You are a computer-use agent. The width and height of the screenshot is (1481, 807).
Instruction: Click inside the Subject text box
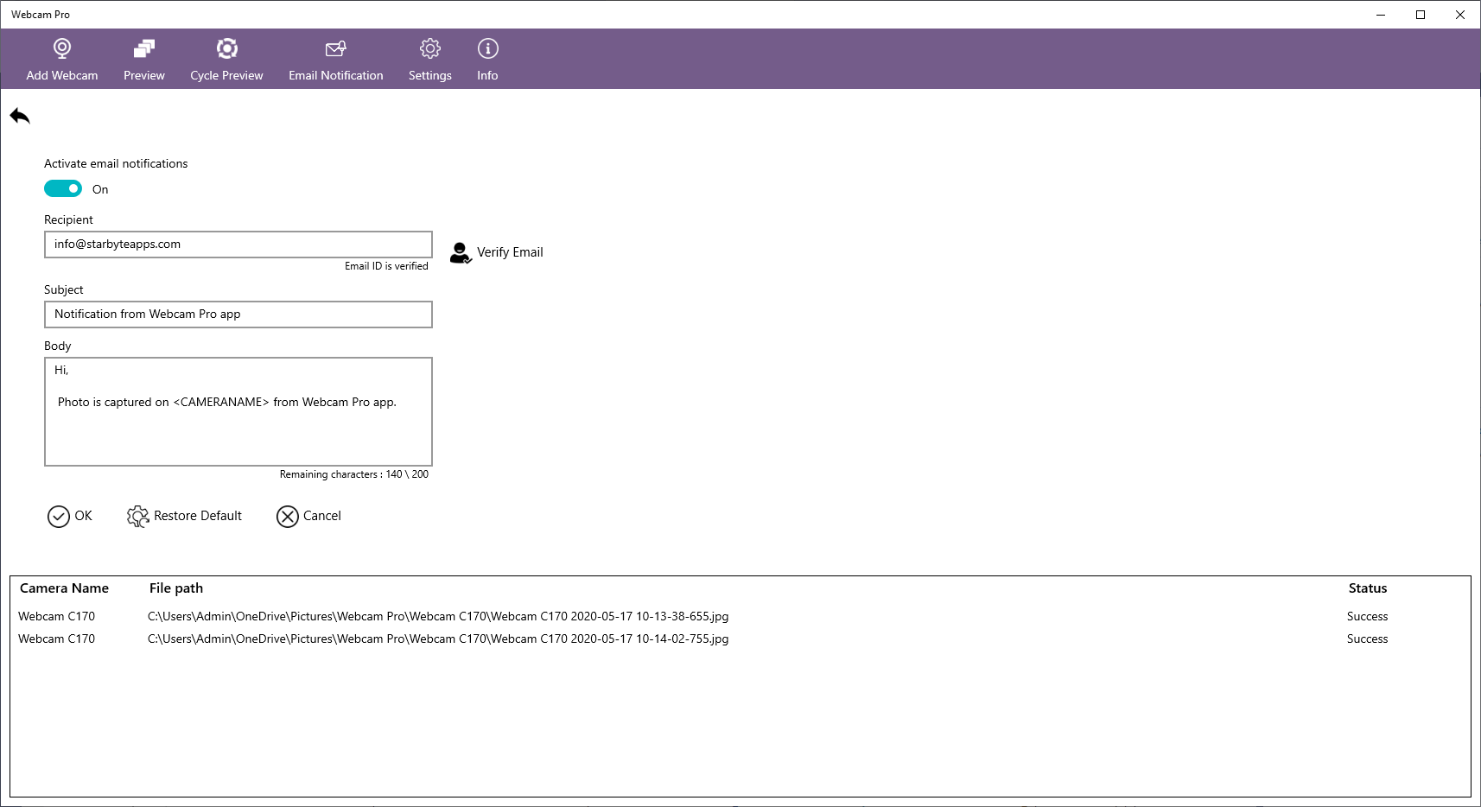[x=238, y=314]
